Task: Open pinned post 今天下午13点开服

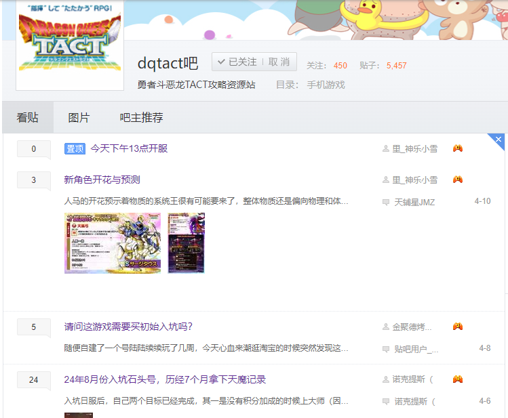Action: click(x=129, y=148)
